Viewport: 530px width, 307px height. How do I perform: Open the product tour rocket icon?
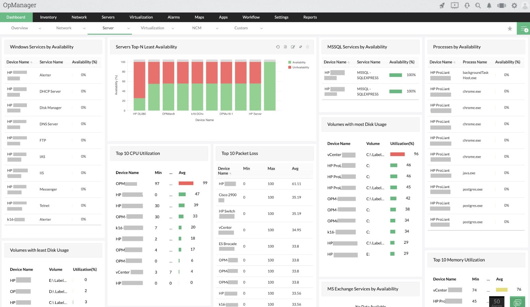coord(442,5)
